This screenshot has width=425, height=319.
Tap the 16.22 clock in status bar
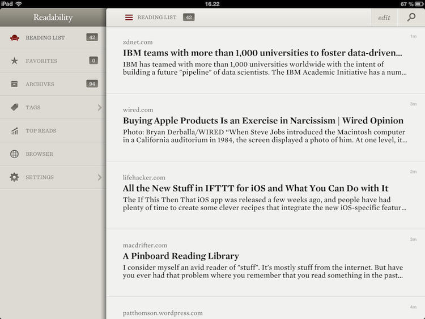click(212, 4)
